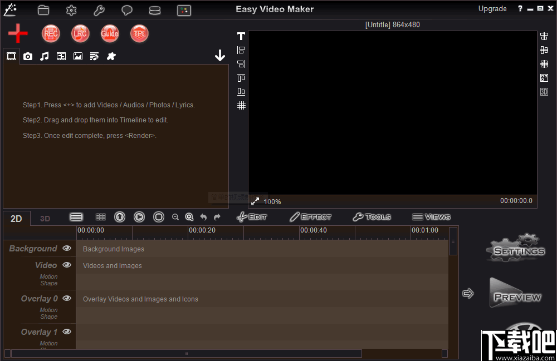Image resolution: width=557 pixels, height=361 pixels.
Task: Hide the Overlay 0 track
Action: pos(66,298)
